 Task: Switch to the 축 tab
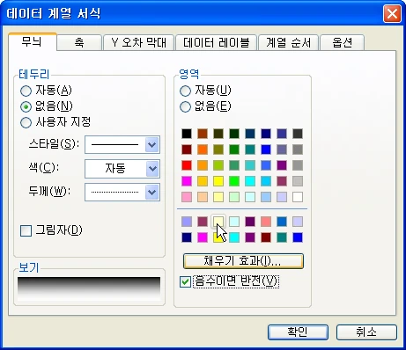pyautogui.click(x=79, y=42)
